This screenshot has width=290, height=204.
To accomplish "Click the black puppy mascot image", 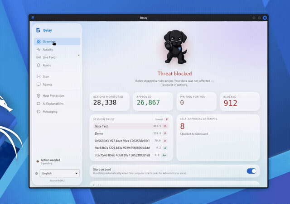I will [x=175, y=47].
